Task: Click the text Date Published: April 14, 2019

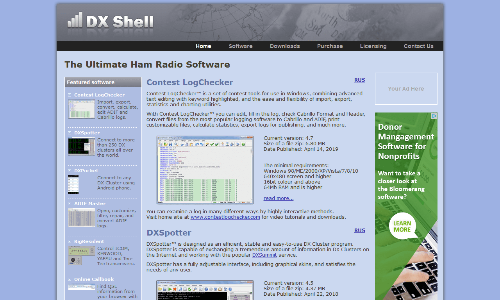Action: click(301, 149)
